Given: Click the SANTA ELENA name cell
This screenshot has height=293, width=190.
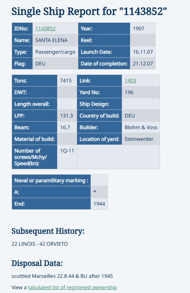Looking at the screenshot, I should (51, 40).
